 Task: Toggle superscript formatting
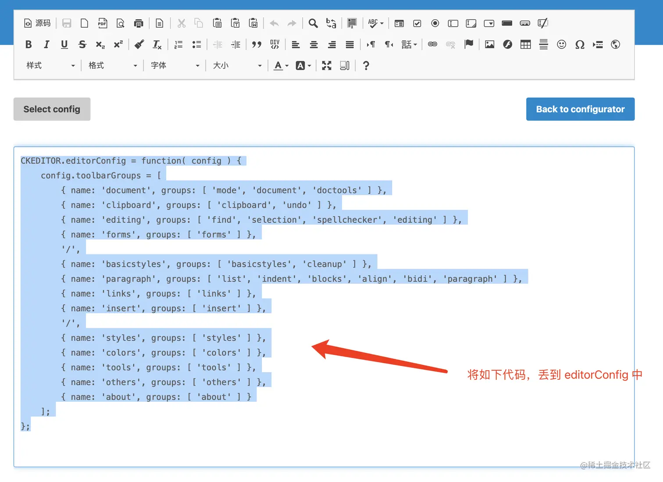pos(118,44)
